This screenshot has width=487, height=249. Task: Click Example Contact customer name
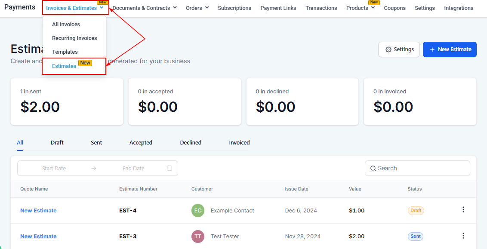[x=232, y=210]
